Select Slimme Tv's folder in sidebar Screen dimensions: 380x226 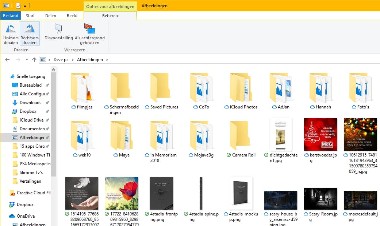pos(31,173)
